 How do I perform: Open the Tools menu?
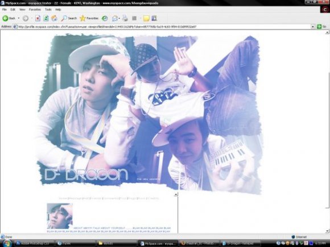pyautogui.click(x=48, y=10)
